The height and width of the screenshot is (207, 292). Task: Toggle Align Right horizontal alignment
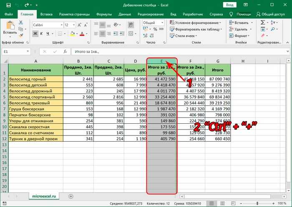109,34
